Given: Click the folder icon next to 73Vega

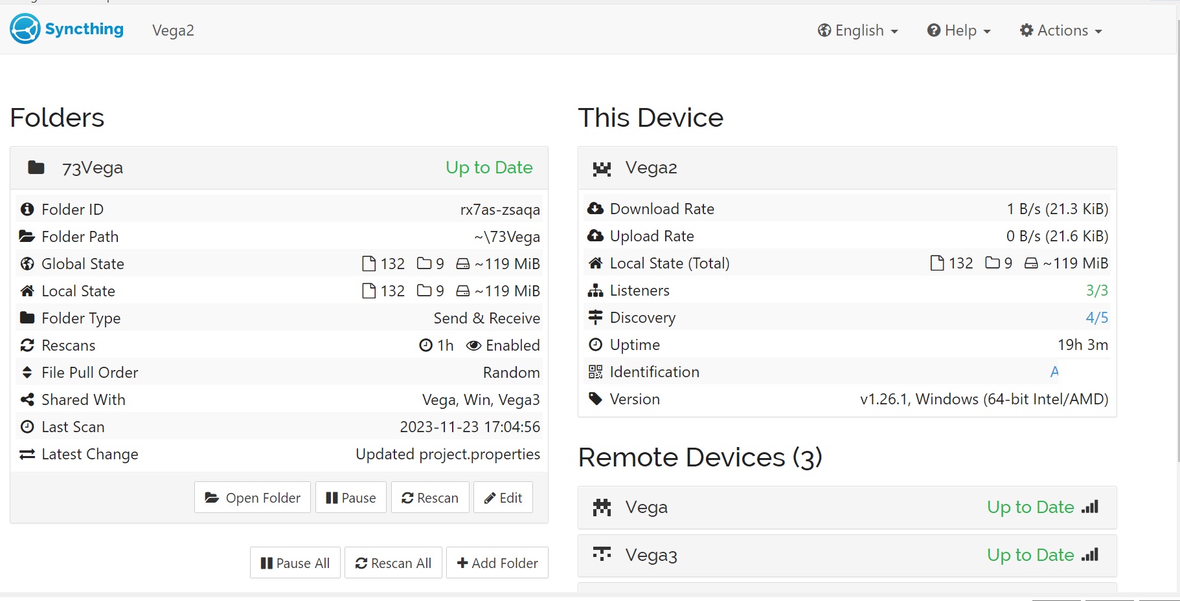Looking at the screenshot, I should [36, 168].
